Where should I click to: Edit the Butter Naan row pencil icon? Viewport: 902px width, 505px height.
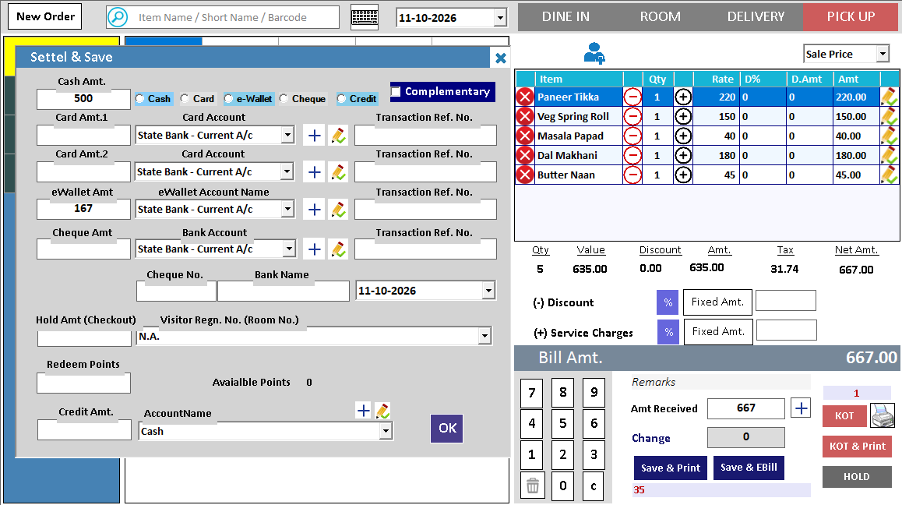890,175
